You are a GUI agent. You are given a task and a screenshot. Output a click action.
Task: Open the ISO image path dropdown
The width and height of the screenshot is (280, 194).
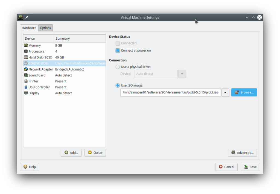(225, 92)
